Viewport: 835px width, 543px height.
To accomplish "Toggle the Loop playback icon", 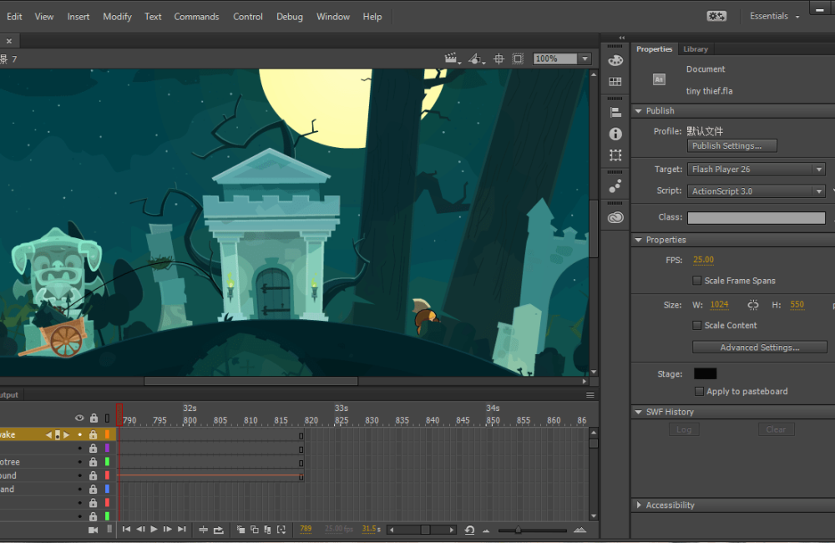I will pos(218,530).
